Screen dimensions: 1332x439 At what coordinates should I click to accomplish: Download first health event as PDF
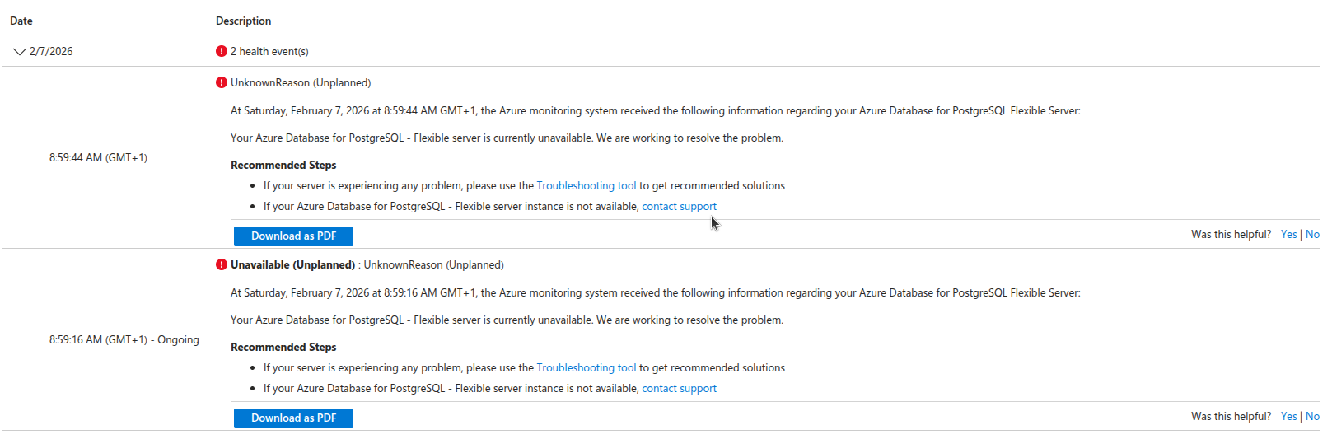[x=293, y=236]
